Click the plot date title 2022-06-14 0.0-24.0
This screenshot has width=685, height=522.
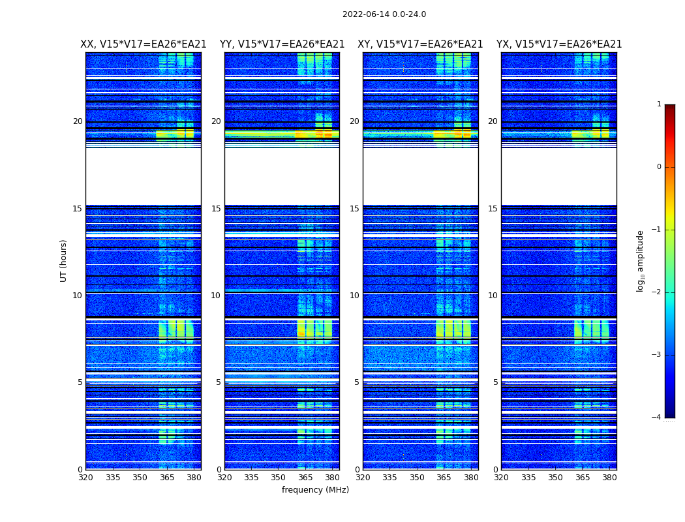coord(384,14)
